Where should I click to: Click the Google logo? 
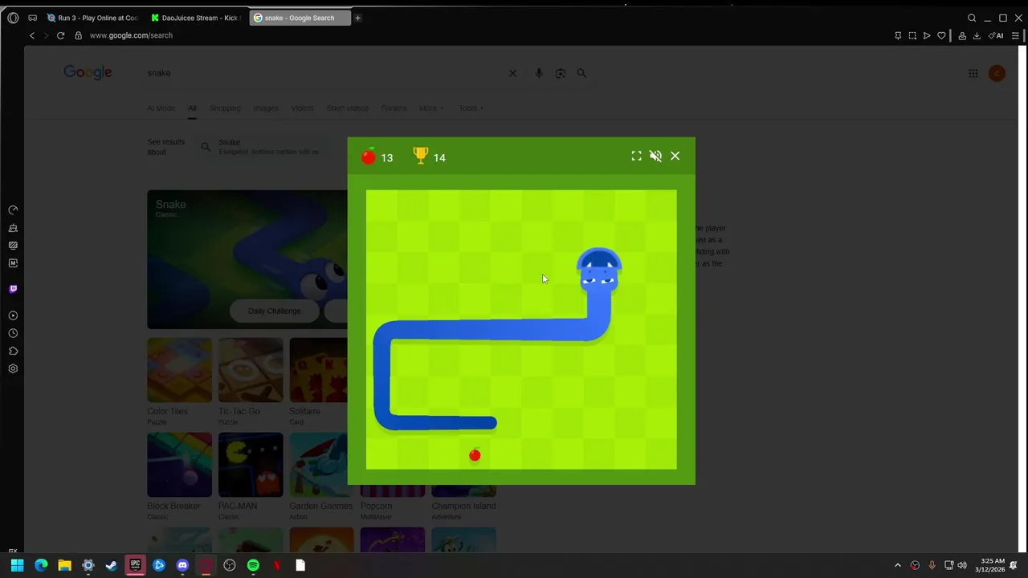88,72
